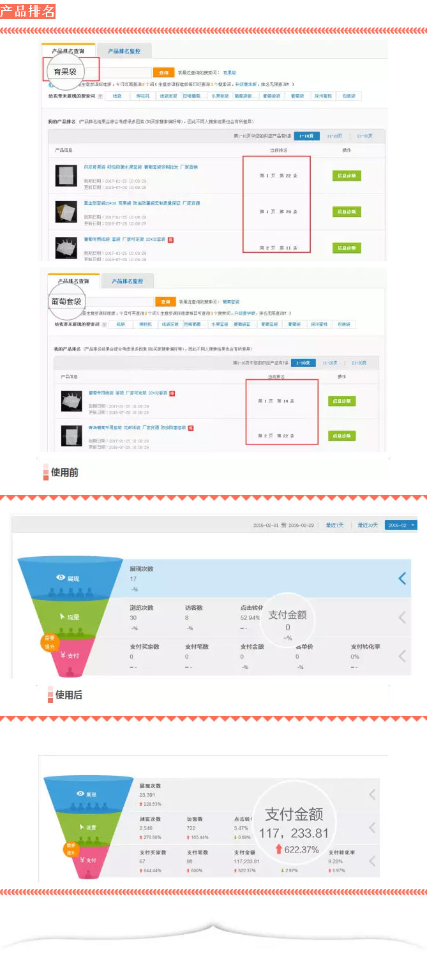Click 信息诊断 for the 第1页 第14条 product

(x=341, y=401)
